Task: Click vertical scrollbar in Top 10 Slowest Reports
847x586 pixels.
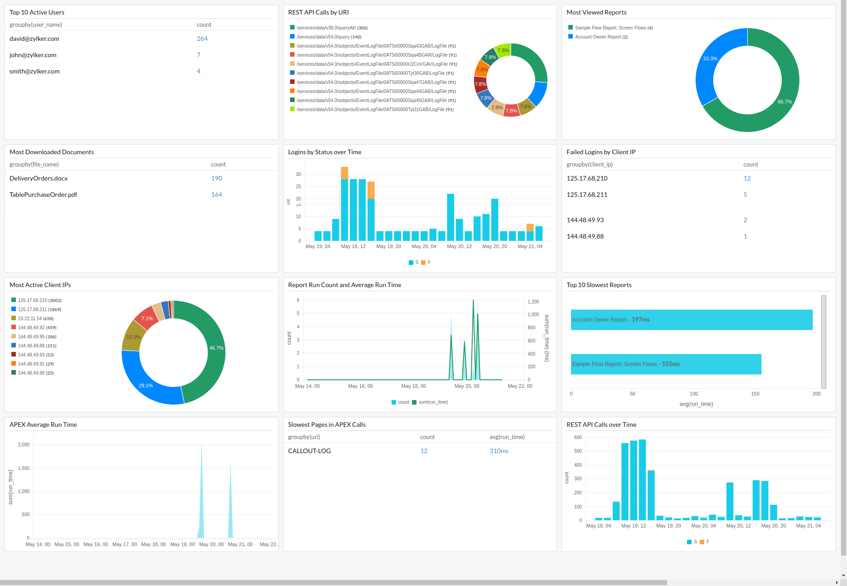Action: [823, 342]
